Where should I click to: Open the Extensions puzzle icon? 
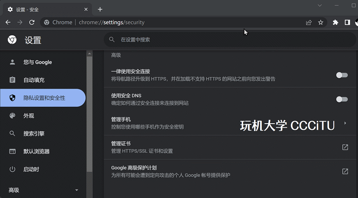pyautogui.click(x=335, y=23)
